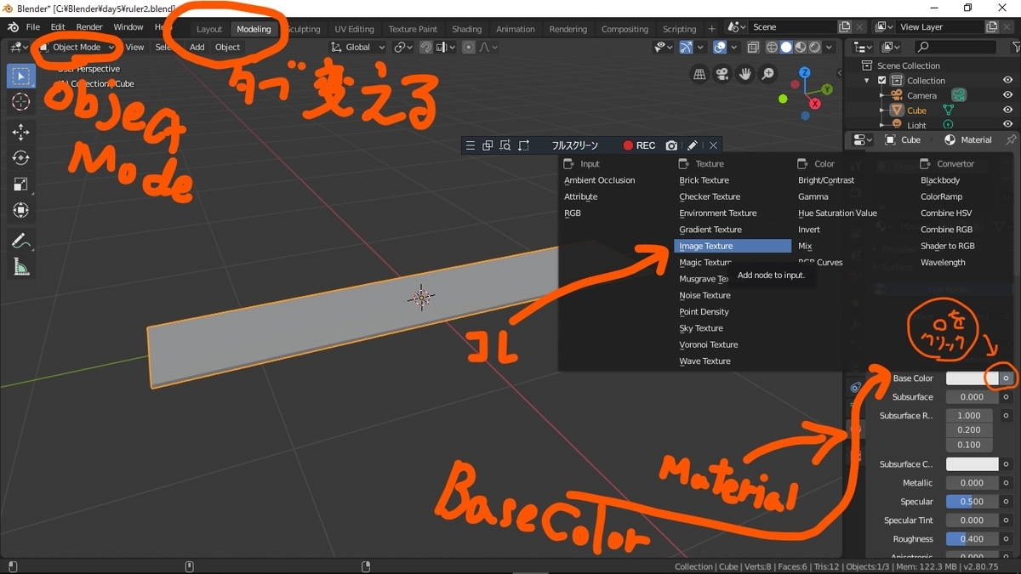Select the Scale tool
Viewport: 1021px width, 574px height.
(20, 184)
